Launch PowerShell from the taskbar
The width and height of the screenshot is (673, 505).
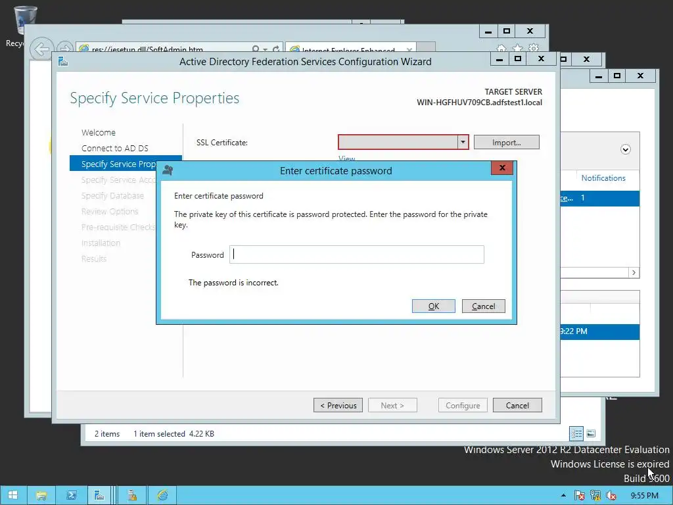click(71, 495)
